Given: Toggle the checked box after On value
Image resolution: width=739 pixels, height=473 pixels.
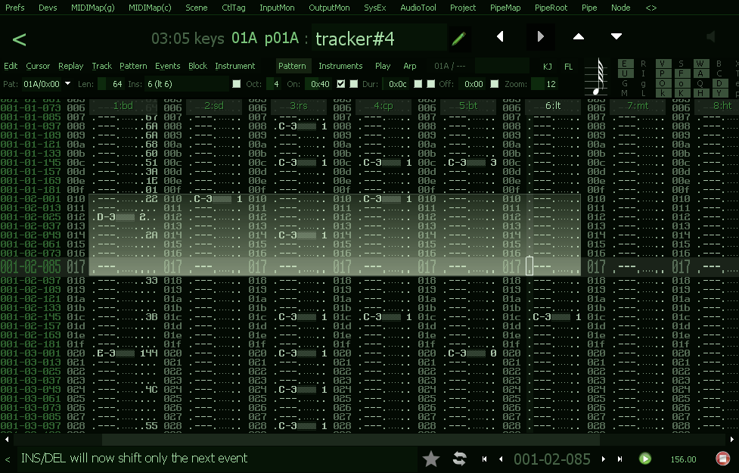Looking at the screenshot, I should point(341,84).
